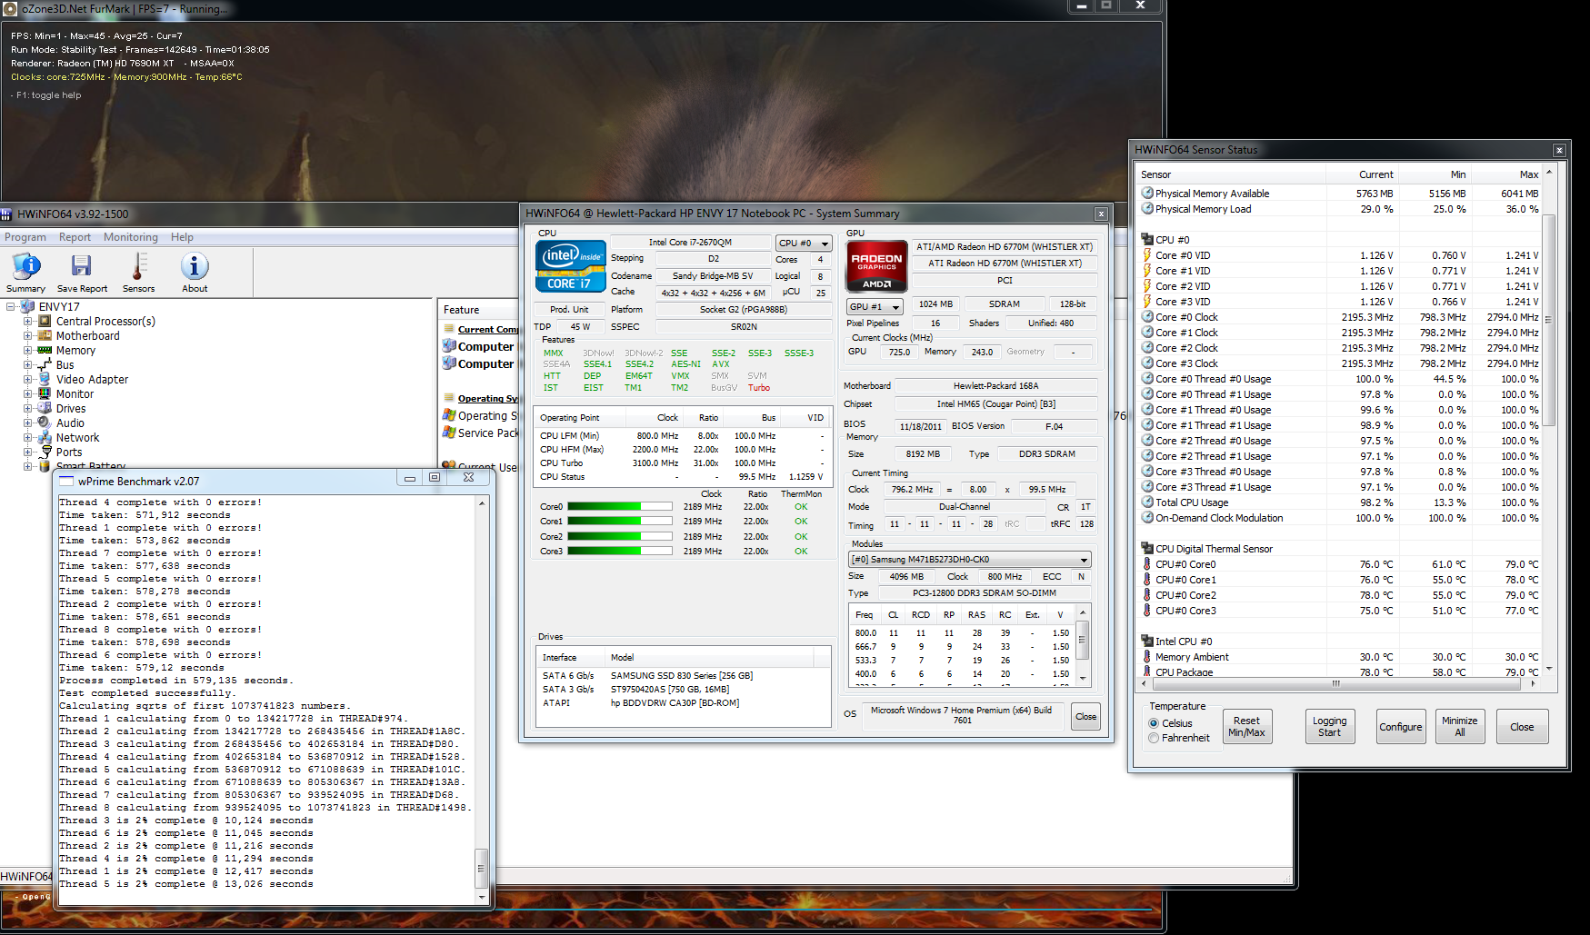Viewport: 1590px width, 935px height.
Task: Select the Celsius temperature radio button
Action: tap(1154, 723)
